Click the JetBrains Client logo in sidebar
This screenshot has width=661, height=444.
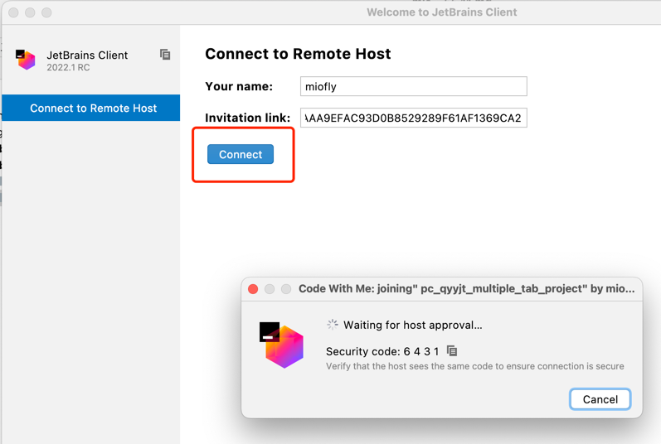point(25,60)
